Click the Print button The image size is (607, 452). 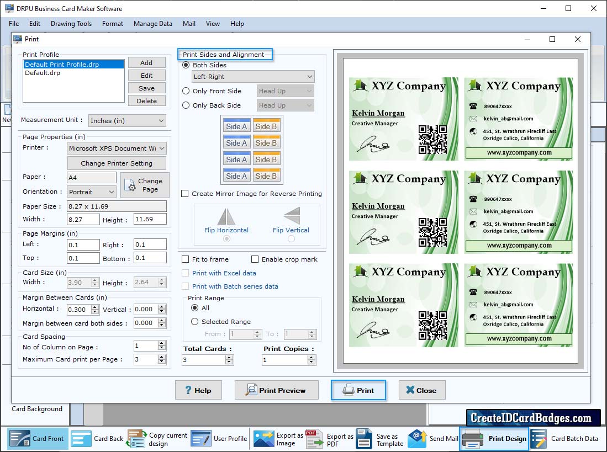point(358,390)
